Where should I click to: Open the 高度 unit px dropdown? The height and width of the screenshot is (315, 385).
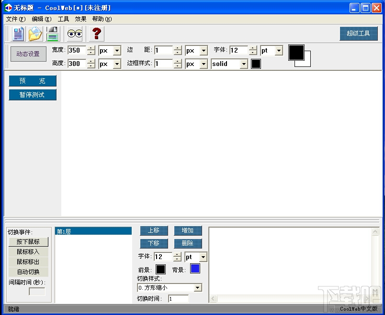[117, 64]
